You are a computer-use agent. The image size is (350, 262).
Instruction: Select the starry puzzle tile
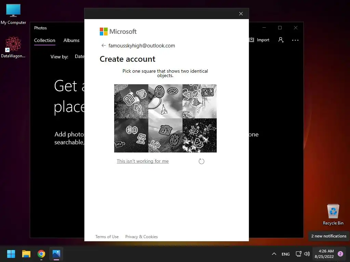coord(200,135)
